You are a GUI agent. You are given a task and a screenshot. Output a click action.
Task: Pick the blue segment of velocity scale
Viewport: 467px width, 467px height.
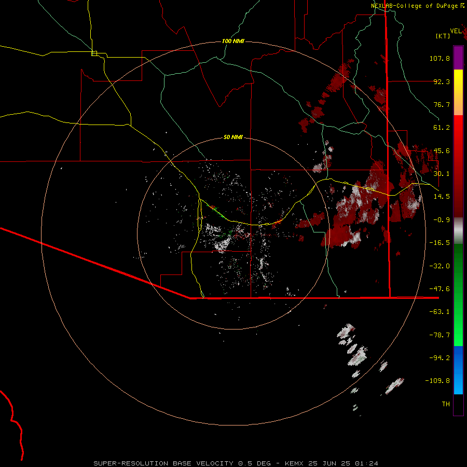coord(458,370)
